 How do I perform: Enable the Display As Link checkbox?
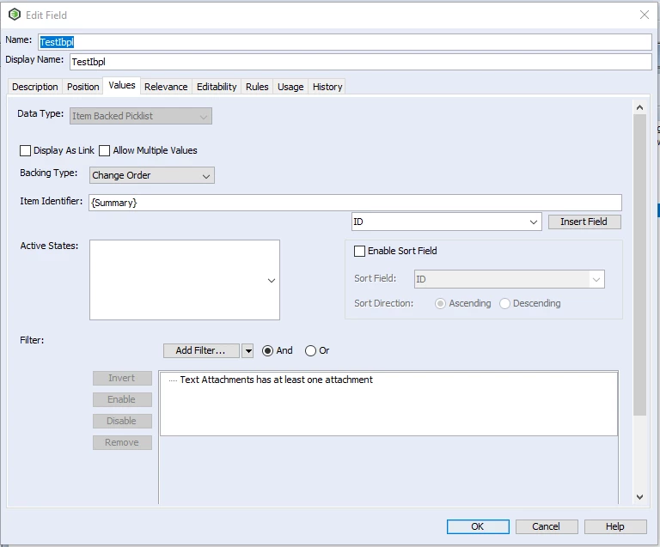pos(25,150)
